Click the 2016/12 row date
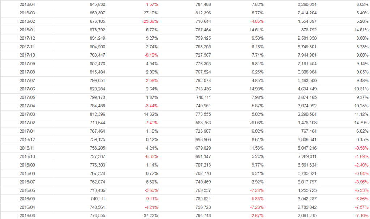This screenshot has width=370, height=219. (x=26, y=139)
